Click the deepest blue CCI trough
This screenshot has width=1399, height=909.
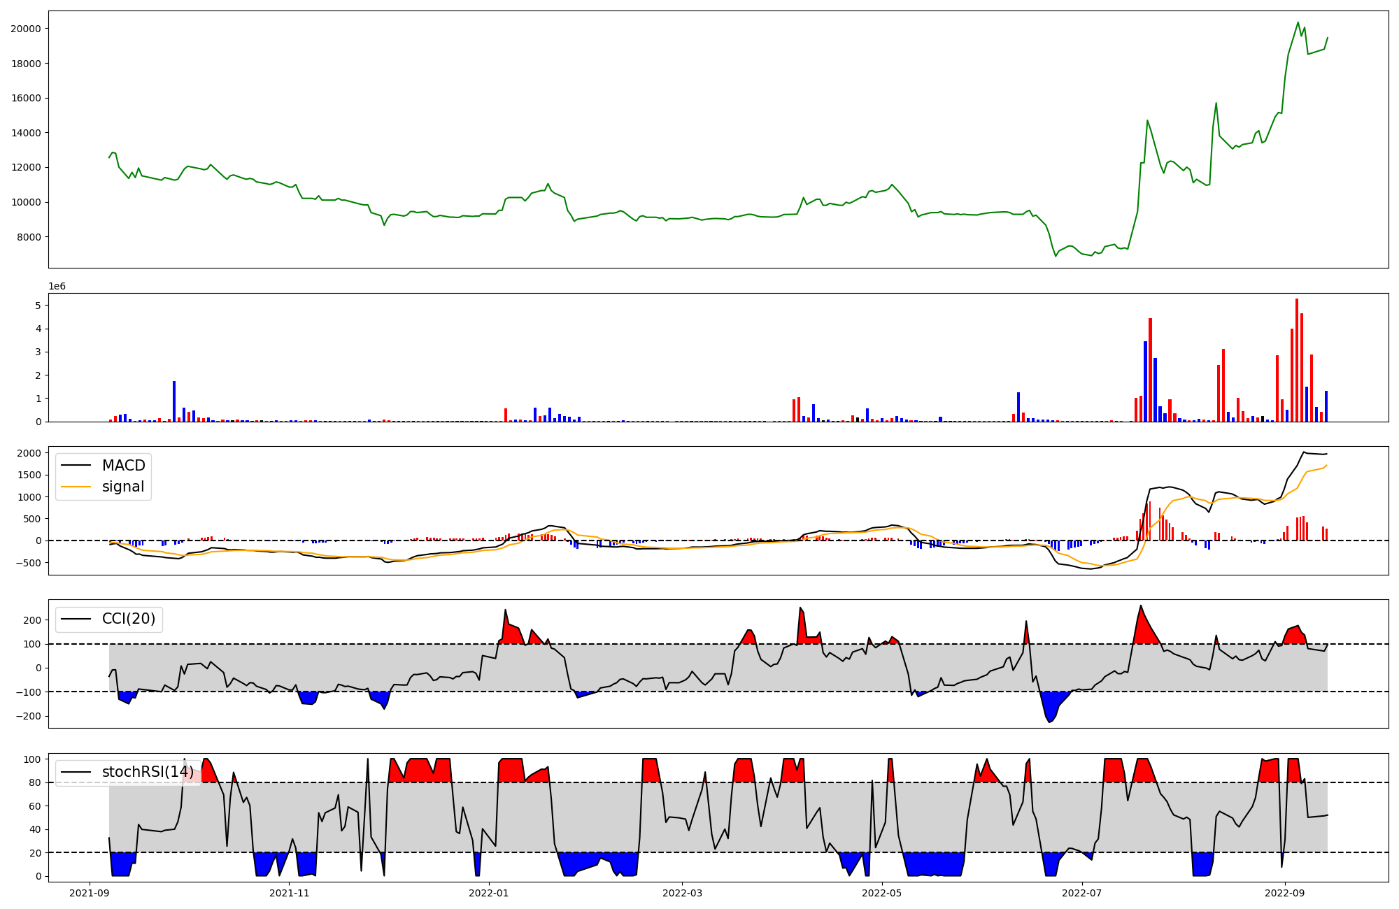tap(1049, 717)
